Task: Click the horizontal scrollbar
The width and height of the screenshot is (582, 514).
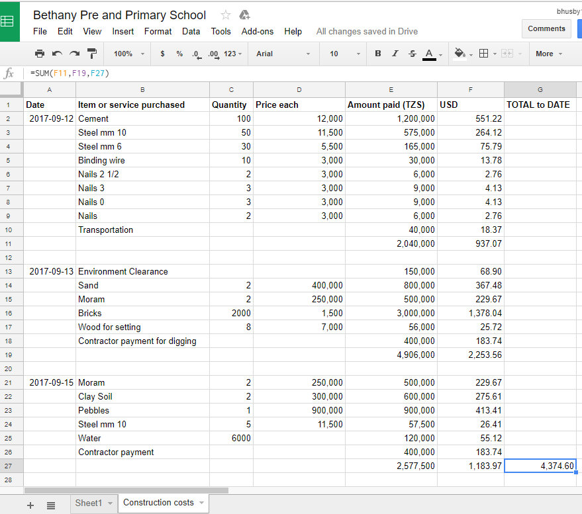Action: [126, 490]
